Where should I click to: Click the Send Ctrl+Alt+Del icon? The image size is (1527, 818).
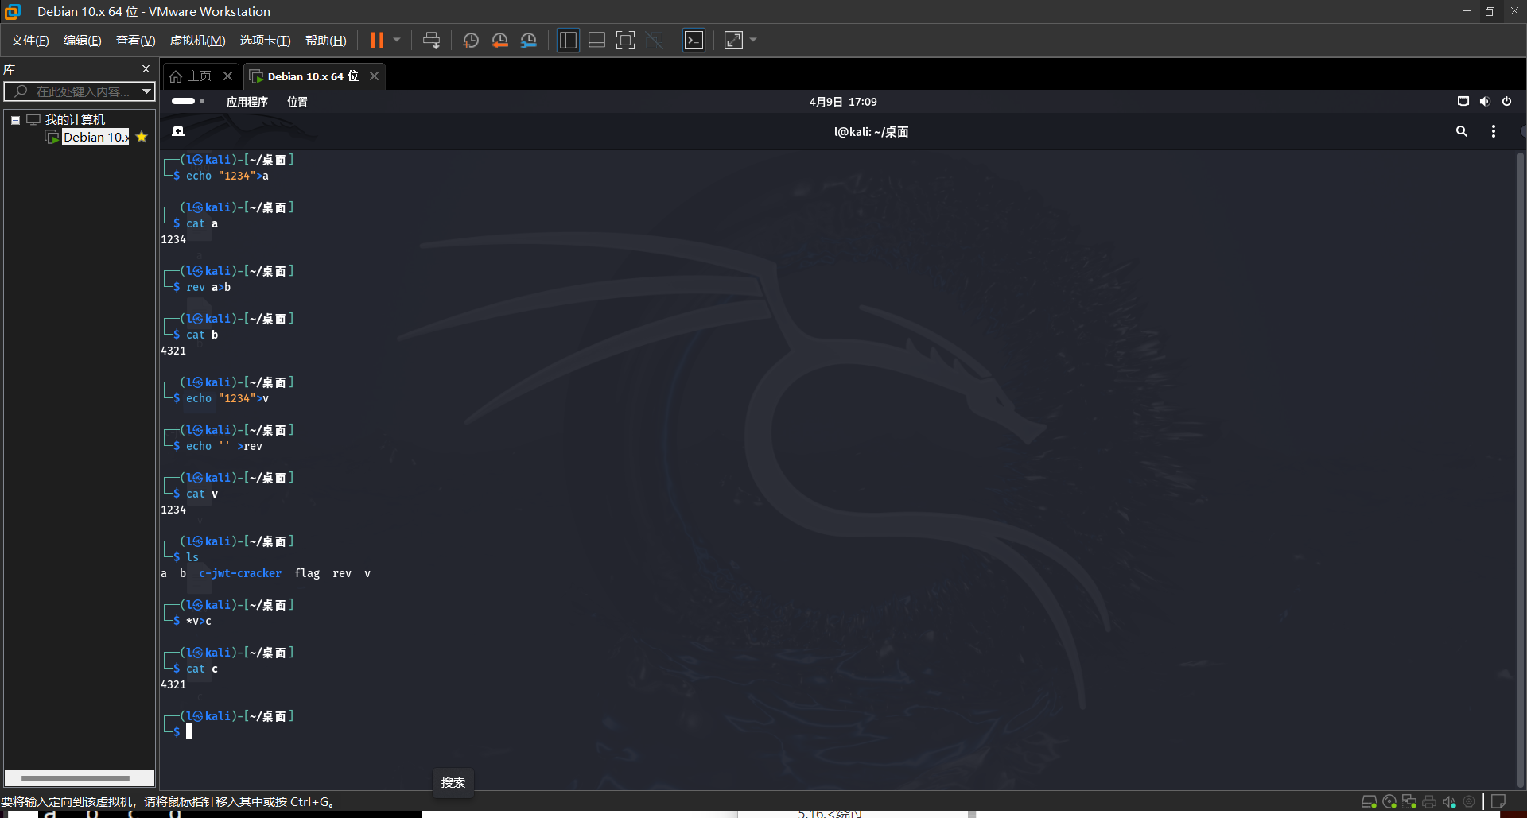pyautogui.click(x=431, y=41)
